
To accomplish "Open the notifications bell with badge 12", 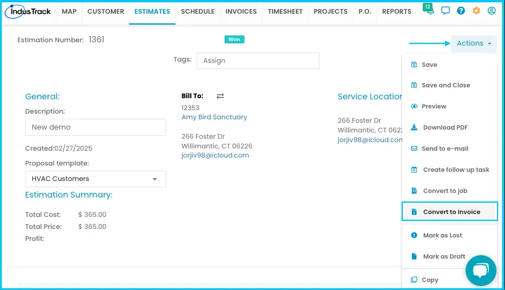I will click(428, 9).
